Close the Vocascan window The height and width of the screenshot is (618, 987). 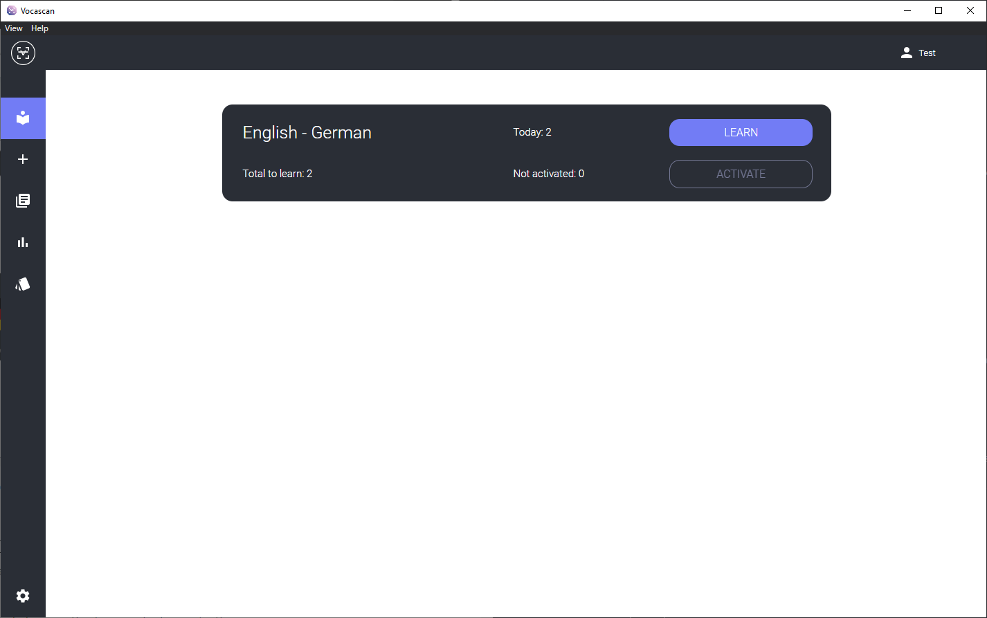pyautogui.click(x=970, y=10)
